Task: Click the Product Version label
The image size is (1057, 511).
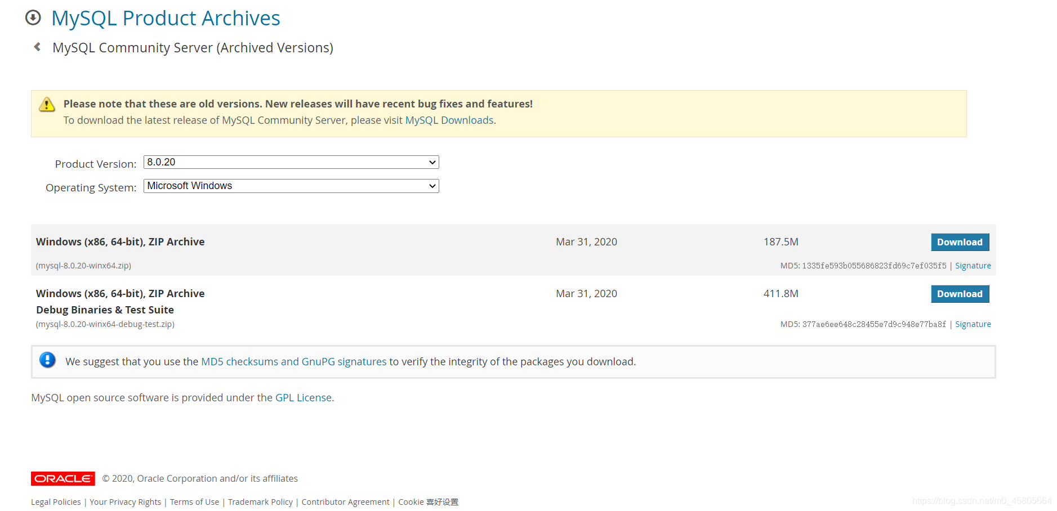Action: point(96,164)
